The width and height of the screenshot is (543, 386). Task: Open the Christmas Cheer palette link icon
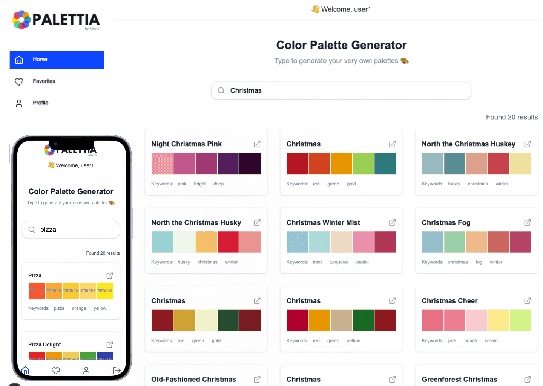click(528, 301)
